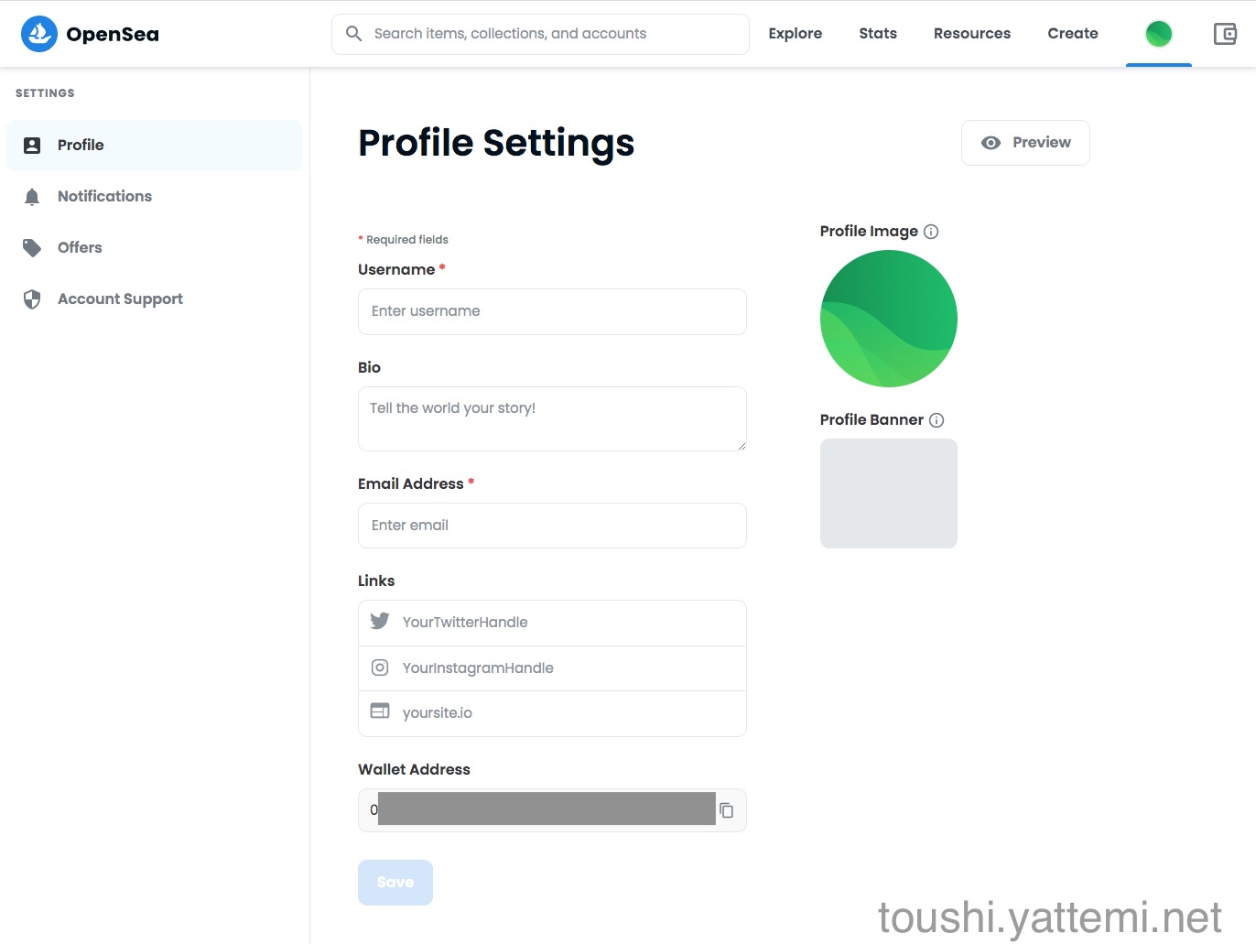1256x944 pixels.
Task: Click the search items and collections box
Action: (540, 34)
